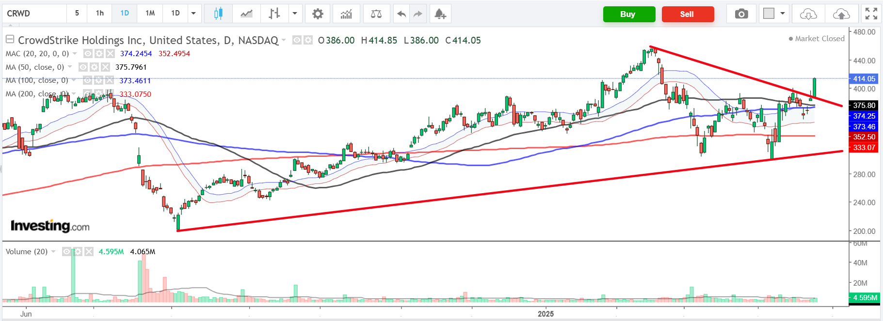This screenshot has width=883, height=321.
Task: Open Volume (20) indicator settings gear
Action: coord(78,252)
